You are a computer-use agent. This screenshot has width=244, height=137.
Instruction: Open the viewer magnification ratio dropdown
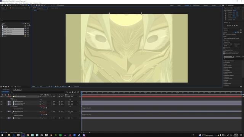point(35,86)
